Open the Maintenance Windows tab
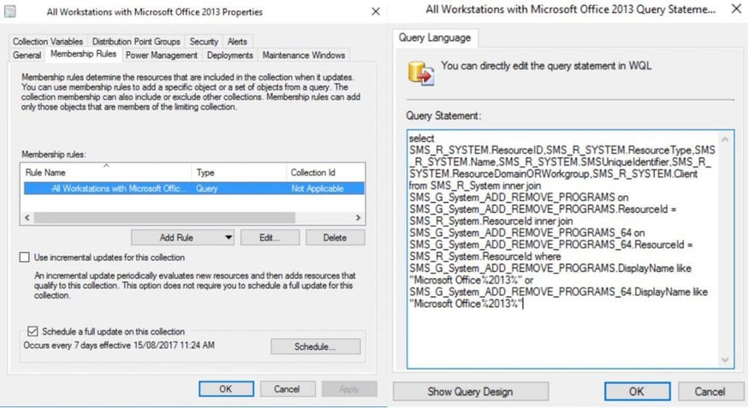Screen dimensions: 748x408 [304, 56]
